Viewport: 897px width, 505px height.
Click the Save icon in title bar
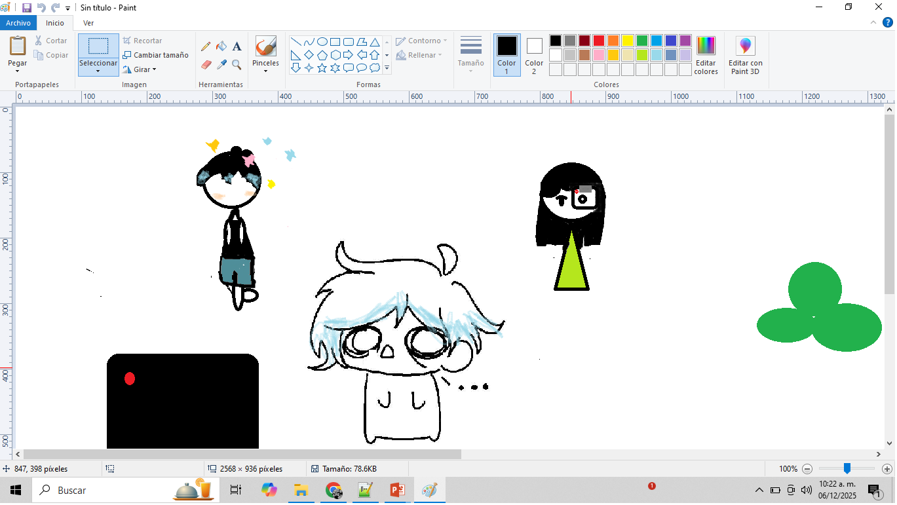(27, 8)
